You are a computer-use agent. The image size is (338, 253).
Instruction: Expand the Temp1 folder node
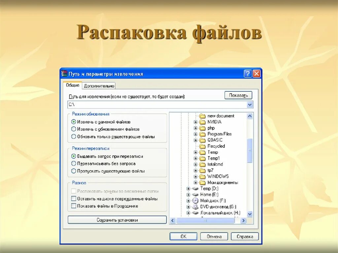click(x=195, y=158)
